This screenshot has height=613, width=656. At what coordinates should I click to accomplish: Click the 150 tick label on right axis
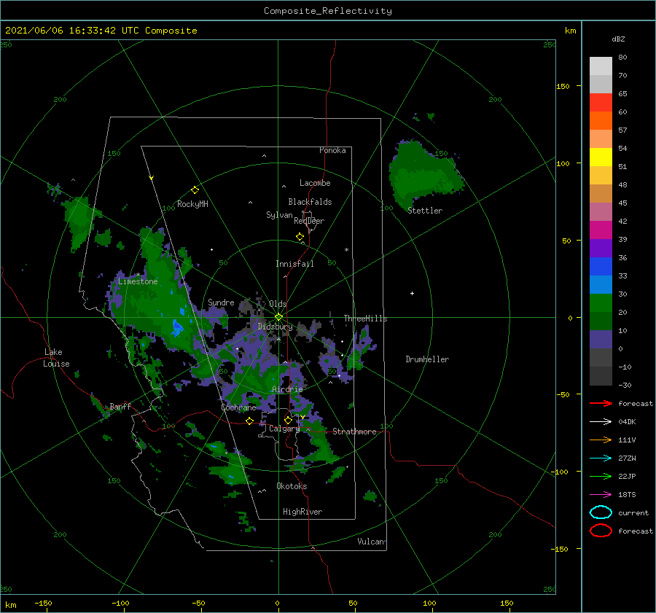pos(563,86)
